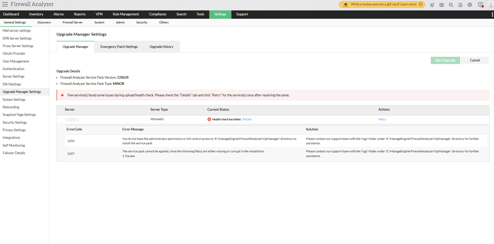The height and width of the screenshot is (244, 494).
Task: Click Retry for the PRIMARY server
Action: [382, 119]
